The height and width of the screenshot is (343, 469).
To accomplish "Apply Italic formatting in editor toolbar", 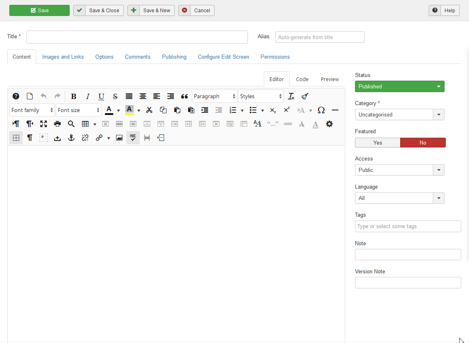I will (x=88, y=97).
